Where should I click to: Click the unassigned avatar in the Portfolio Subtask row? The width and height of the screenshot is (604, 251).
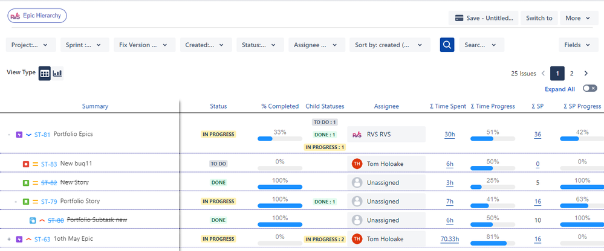point(357,220)
